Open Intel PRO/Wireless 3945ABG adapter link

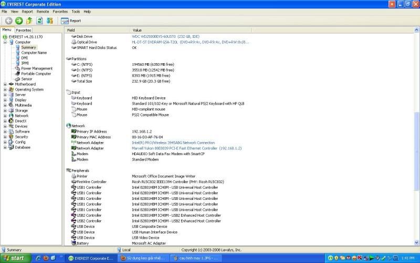click(x=173, y=143)
